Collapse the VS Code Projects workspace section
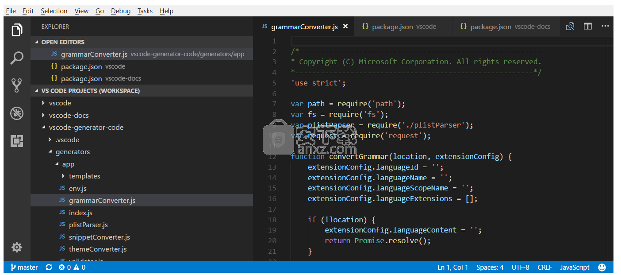The image size is (621, 275). (x=37, y=91)
